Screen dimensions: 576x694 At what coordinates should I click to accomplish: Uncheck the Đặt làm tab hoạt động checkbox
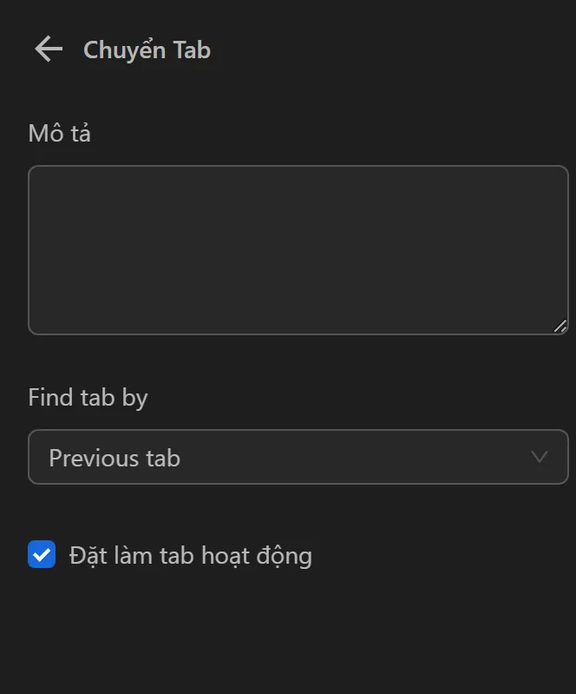click(42, 554)
